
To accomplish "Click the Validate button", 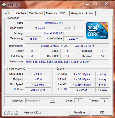I will tap(79, 112).
